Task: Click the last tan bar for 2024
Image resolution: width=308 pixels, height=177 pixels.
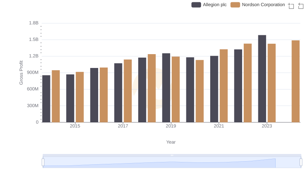Action: (296, 81)
